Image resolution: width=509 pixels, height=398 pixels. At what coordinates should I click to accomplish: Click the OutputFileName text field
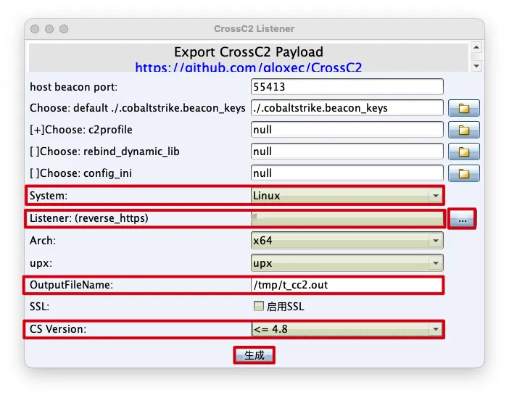point(346,285)
